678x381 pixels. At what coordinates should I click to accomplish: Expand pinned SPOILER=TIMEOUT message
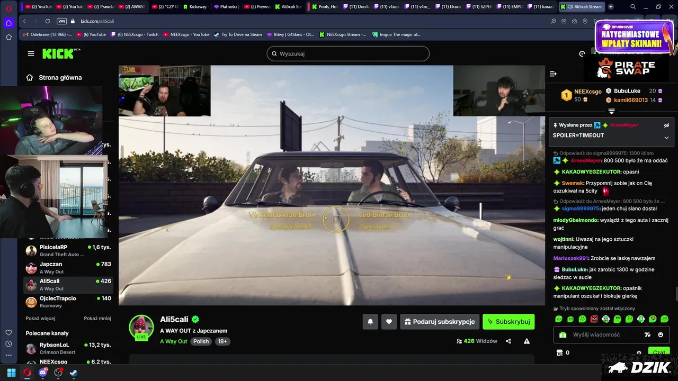coord(666,138)
